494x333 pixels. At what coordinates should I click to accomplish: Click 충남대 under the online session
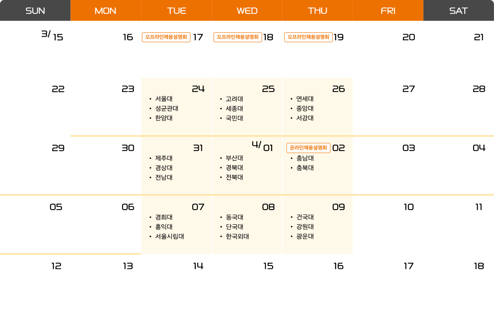(x=305, y=158)
